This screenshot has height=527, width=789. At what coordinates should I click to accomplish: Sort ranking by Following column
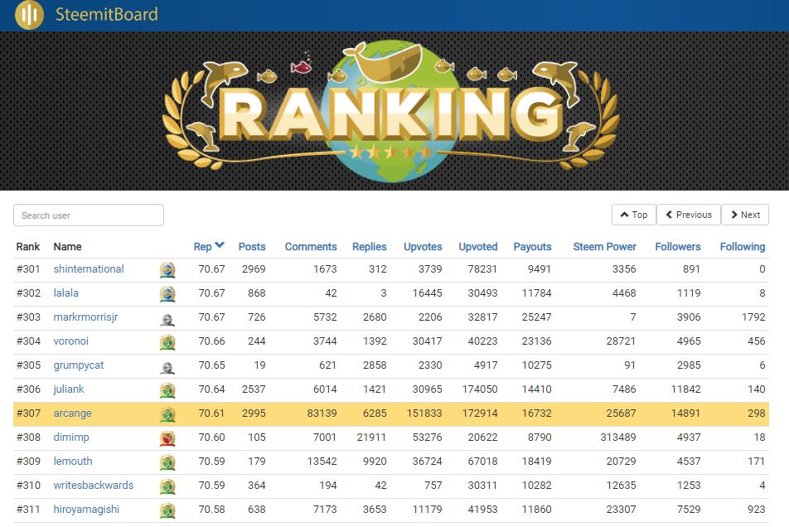(x=743, y=247)
